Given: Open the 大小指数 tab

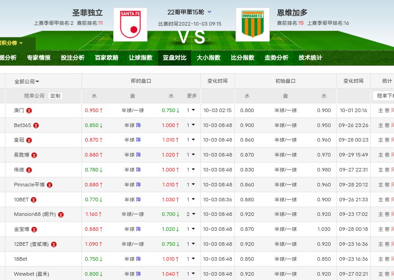Looking at the screenshot, I should point(208,57).
